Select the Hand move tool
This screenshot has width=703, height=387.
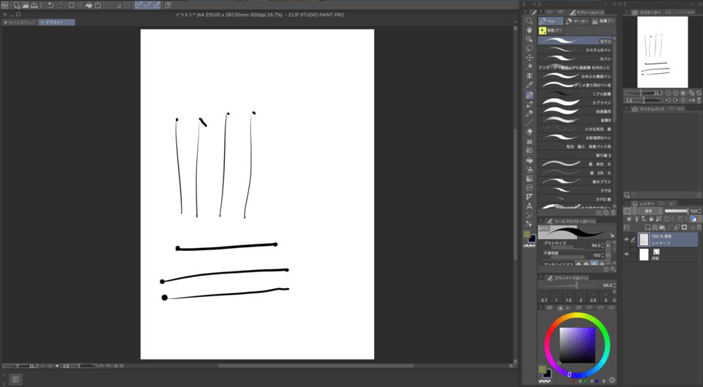529,30
